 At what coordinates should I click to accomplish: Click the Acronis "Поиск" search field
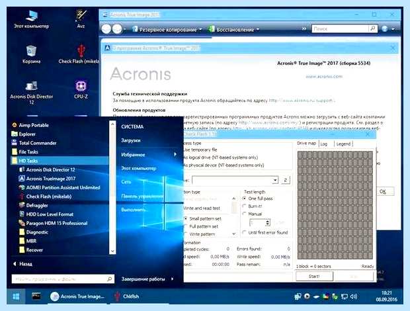pos(340,28)
